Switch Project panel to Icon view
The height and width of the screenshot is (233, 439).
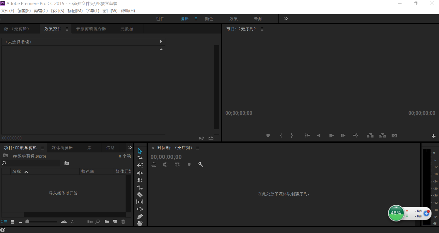pos(13,222)
